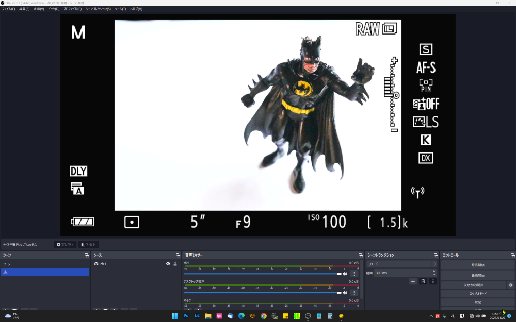The width and height of the screenshot is (516, 322).
Task: Click the 設定 settings button
Action: coord(478,302)
